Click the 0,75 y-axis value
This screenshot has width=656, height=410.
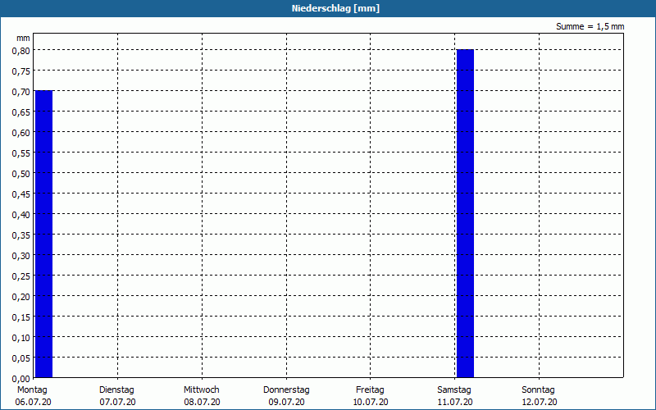(x=21, y=71)
